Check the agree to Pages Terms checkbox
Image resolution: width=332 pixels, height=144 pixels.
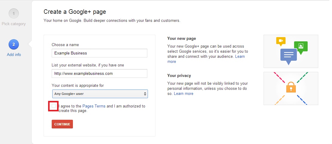(x=54, y=106)
